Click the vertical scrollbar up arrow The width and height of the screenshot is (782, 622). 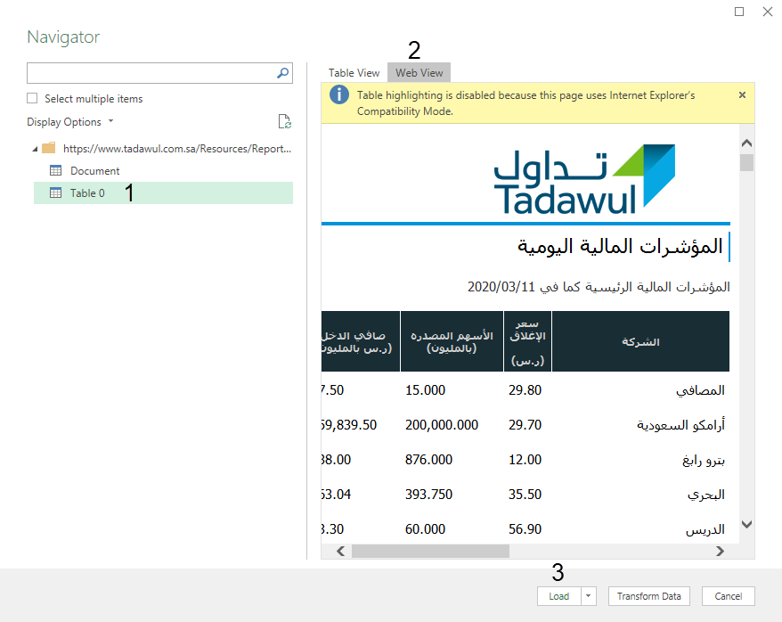[x=746, y=143]
